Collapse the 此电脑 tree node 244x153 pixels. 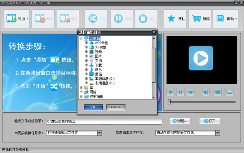point(81,38)
